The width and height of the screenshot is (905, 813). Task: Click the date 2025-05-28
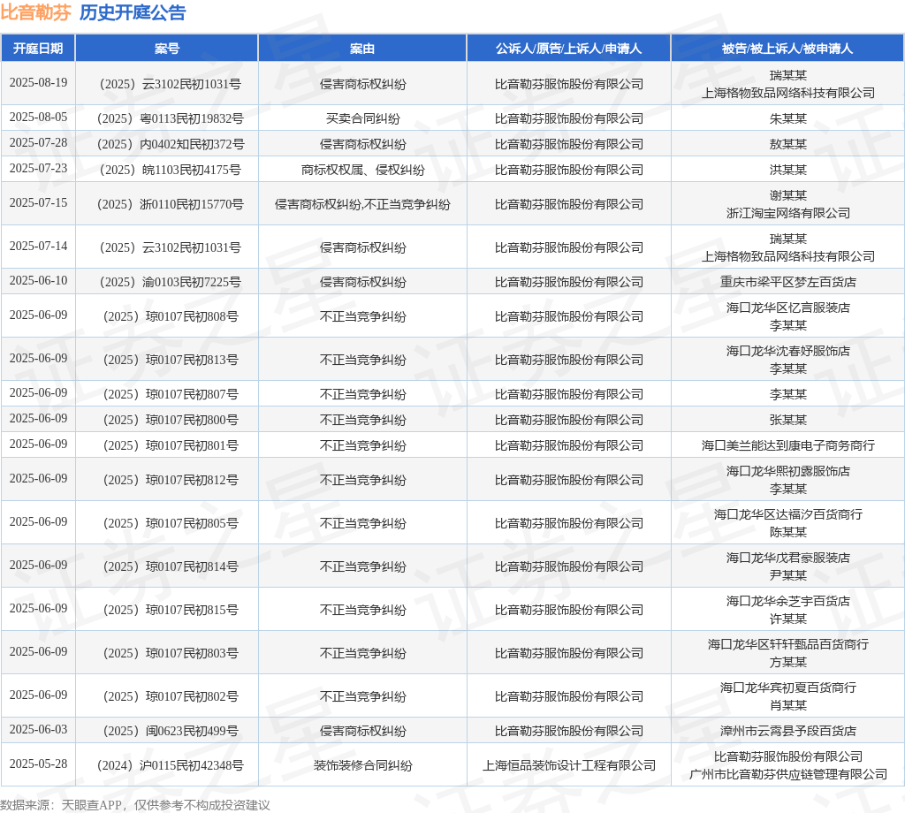[x=38, y=764]
